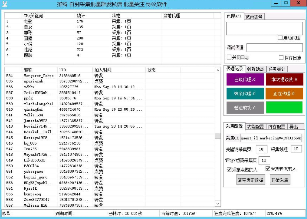Switch to the 代理API tab
Screen dimensions: 307x219
(234, 16)
